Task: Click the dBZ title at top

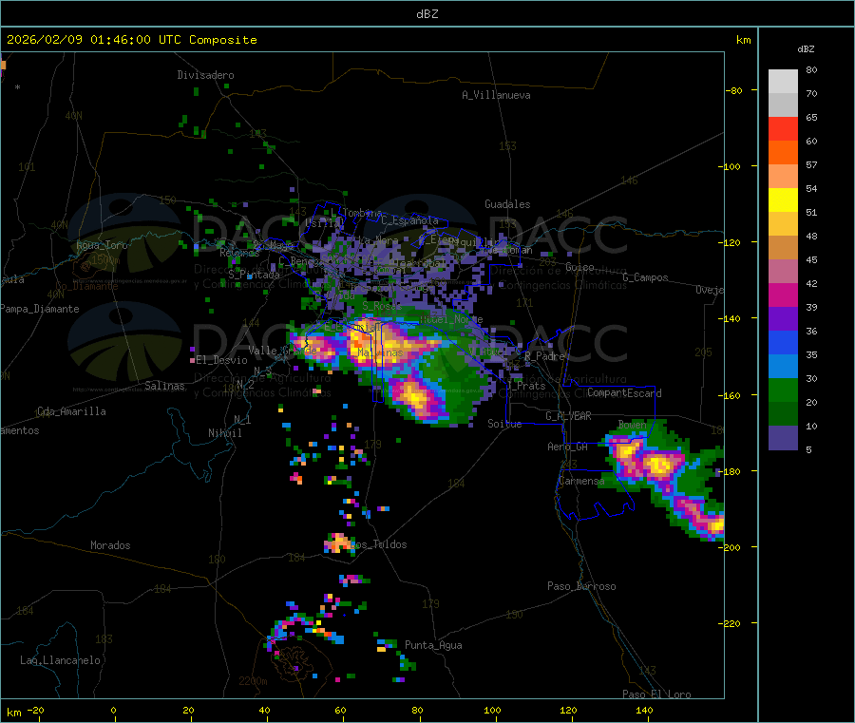Action: pos(427,14)
